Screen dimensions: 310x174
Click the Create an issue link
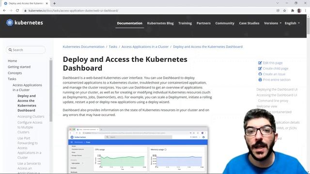pyautogui.click(x=274, y=74)
